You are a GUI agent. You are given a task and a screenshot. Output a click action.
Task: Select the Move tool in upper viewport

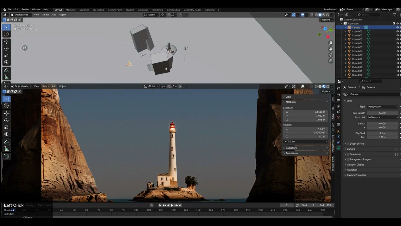pyautogui.click(x=6, y=42)
